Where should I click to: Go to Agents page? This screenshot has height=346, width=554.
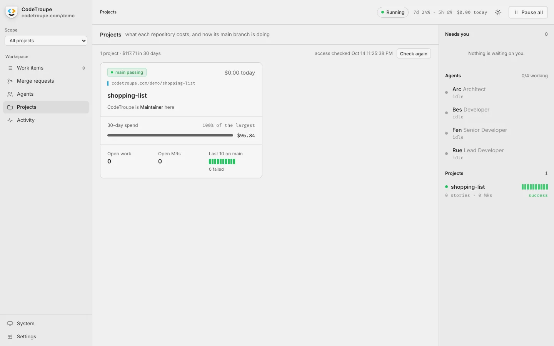tap(46, 94)
